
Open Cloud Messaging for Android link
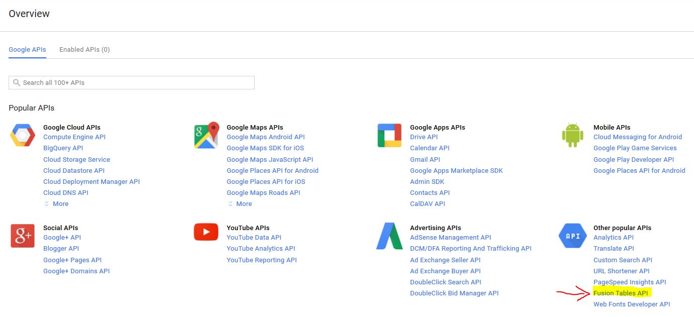(638, 137)
